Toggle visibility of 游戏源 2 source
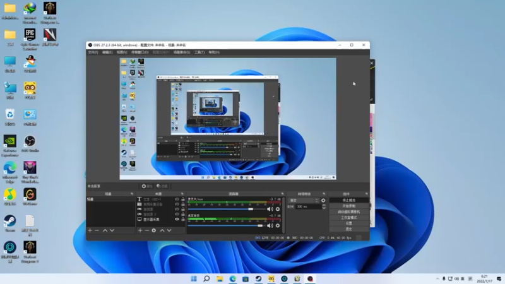 [177, 214]
